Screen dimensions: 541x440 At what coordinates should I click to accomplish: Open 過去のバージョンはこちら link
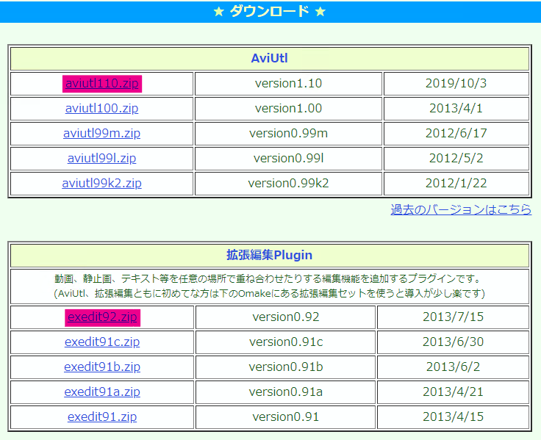coord(461,209)
